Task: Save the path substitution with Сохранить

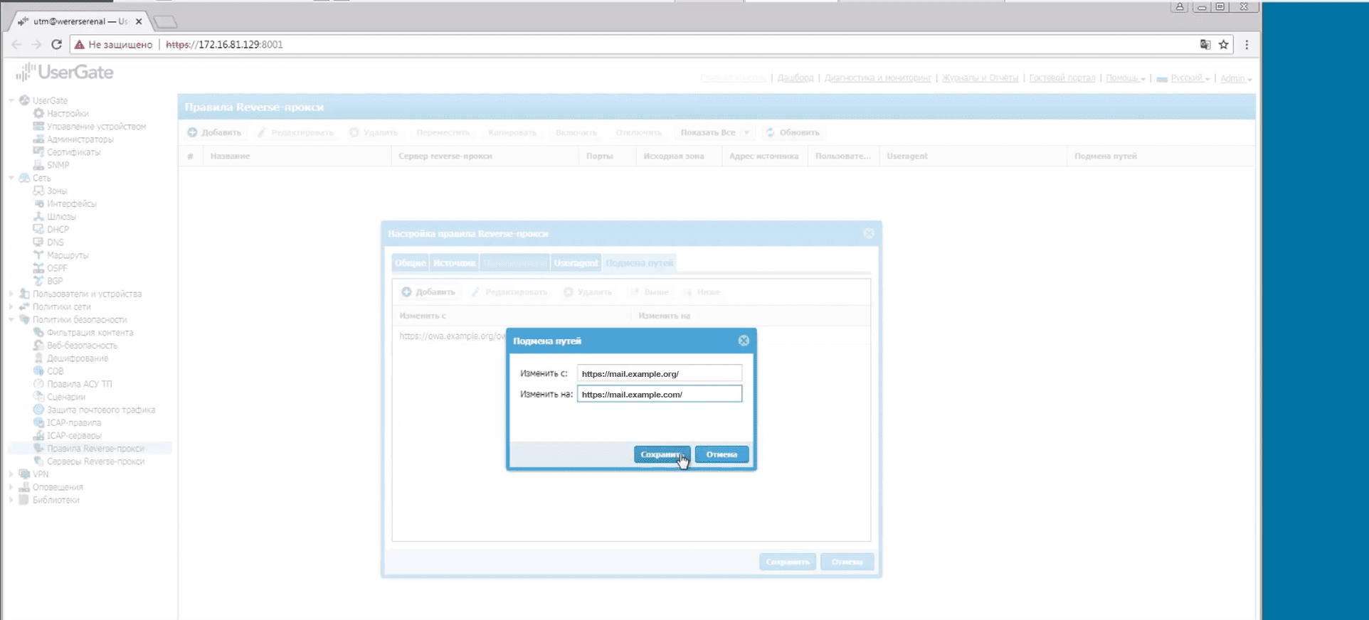Action: point(662,454)
